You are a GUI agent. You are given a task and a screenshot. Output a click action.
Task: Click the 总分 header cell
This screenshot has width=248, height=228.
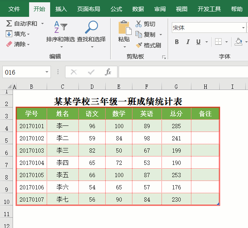176,114
